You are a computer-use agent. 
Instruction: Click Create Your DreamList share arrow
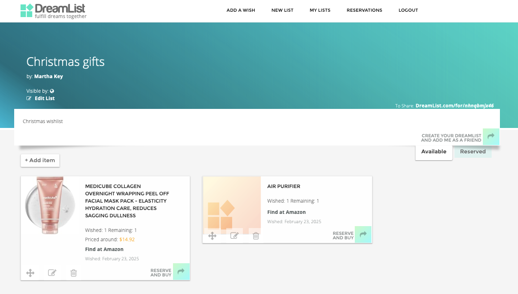491,137
